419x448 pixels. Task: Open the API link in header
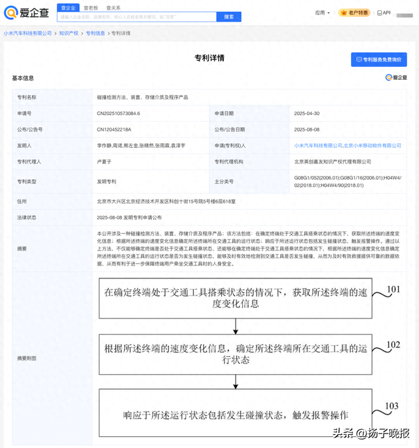[384, 13]
